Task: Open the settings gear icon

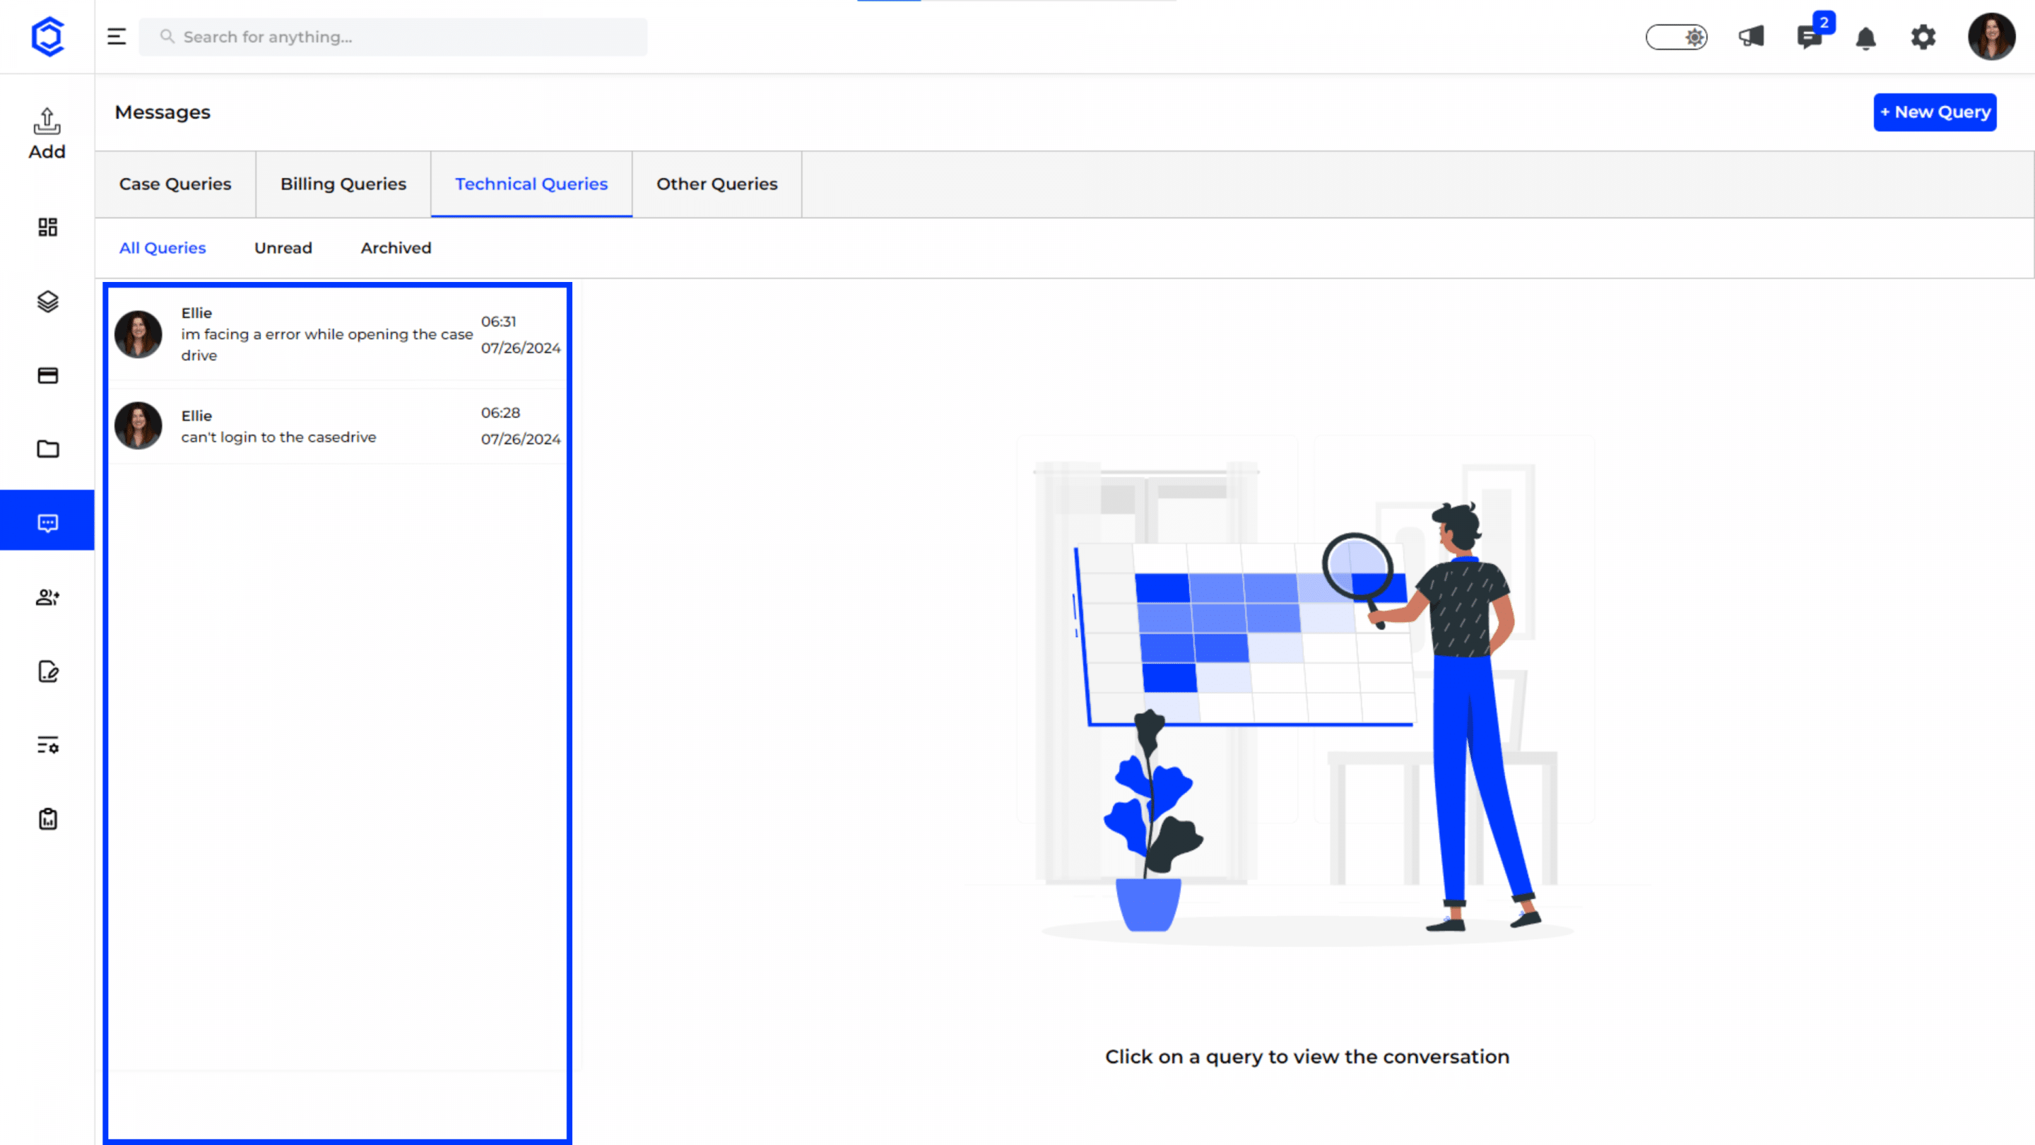Action: 1923,36
